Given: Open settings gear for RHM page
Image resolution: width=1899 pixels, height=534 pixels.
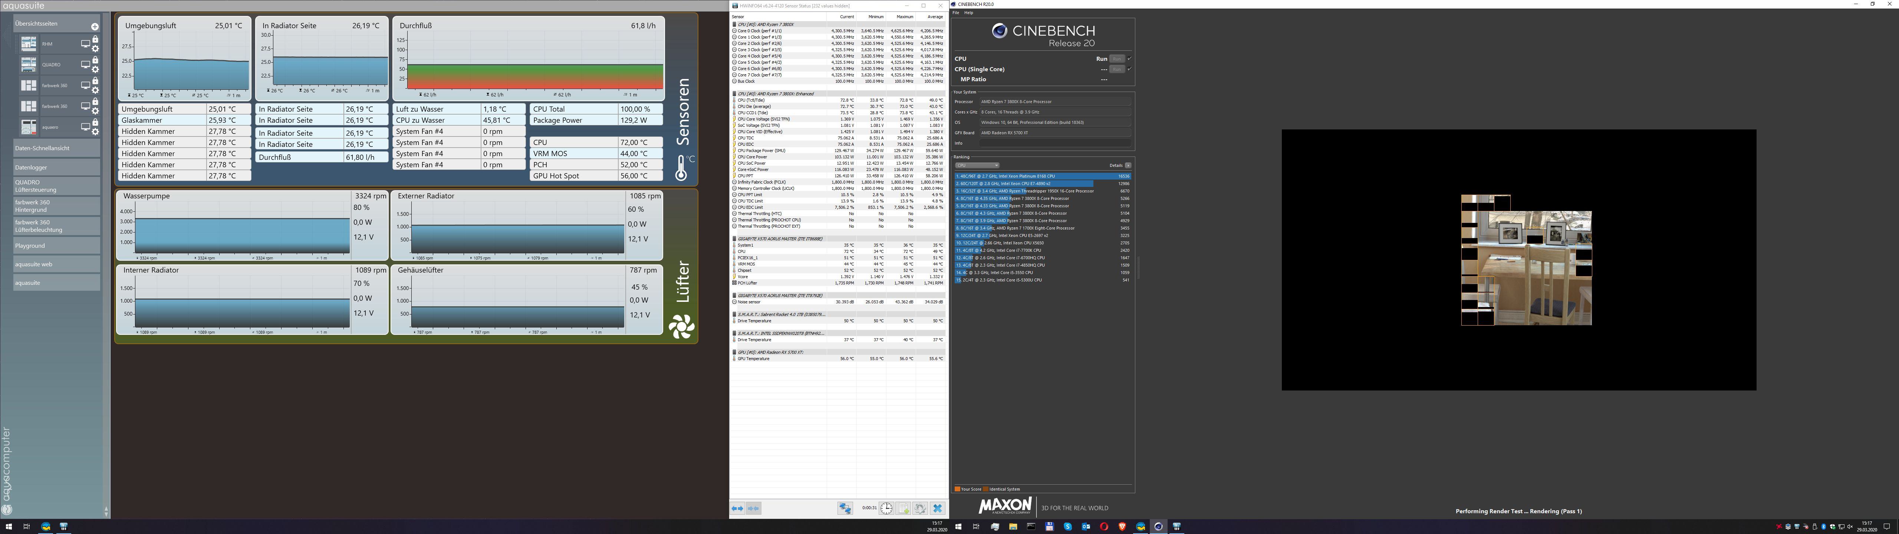Looking at the screenshot, I should point(95,49).
